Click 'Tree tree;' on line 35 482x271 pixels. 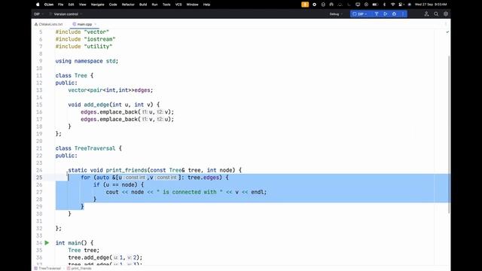pyautogui.click(x=84, y=251)
